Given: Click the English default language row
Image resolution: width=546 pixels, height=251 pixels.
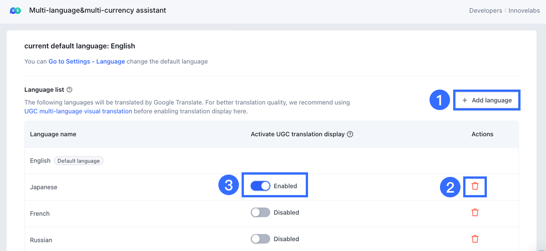Looking at the screenshot, I should [x=40, y=161].
